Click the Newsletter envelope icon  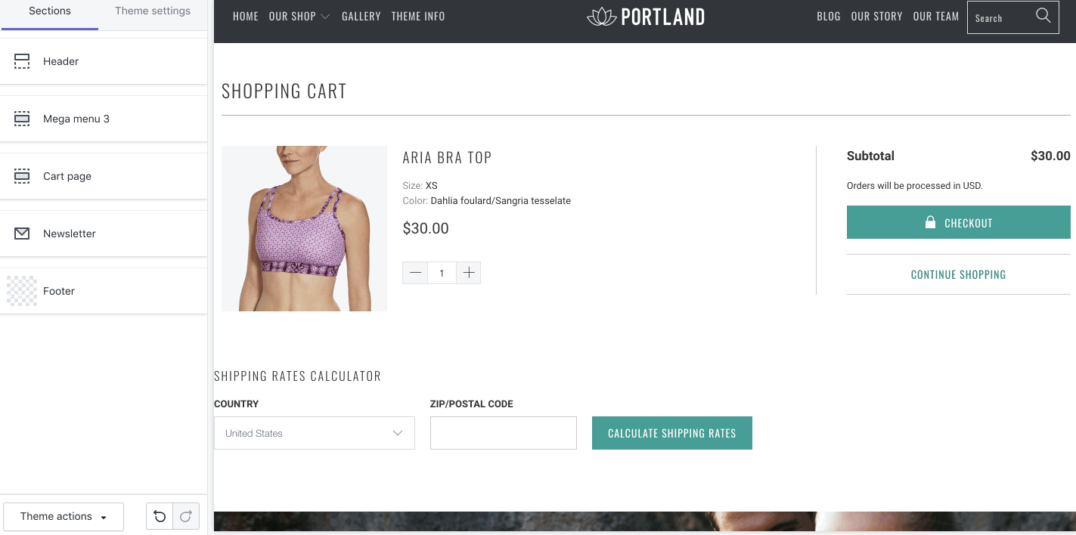point(22,233)
